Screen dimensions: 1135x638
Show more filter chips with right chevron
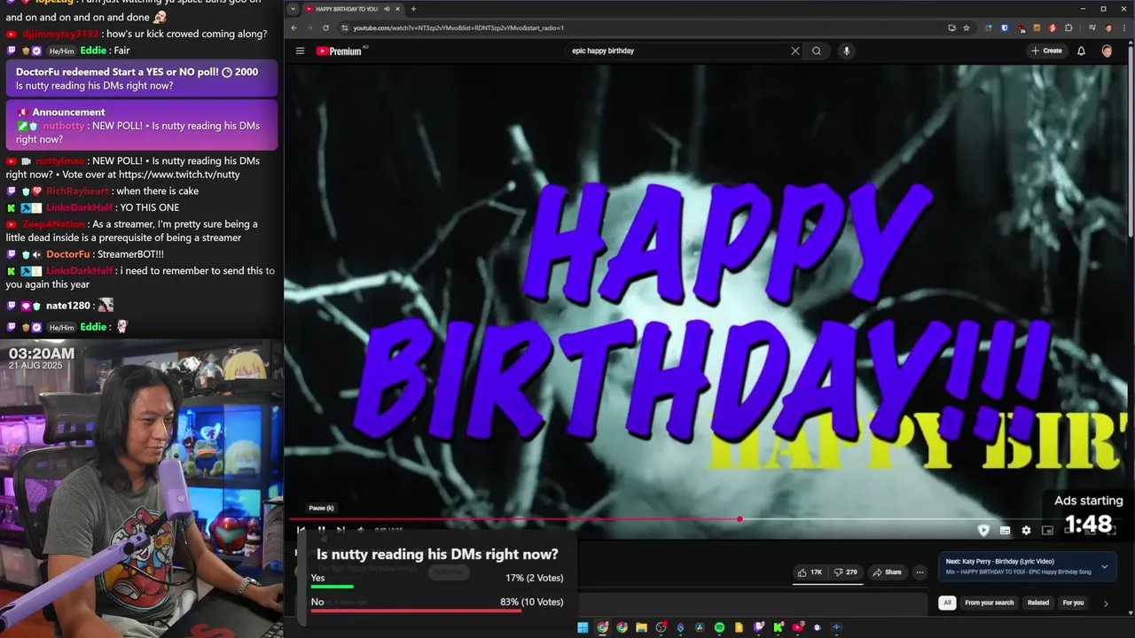pyautogui.click(x=1106, y=603)
